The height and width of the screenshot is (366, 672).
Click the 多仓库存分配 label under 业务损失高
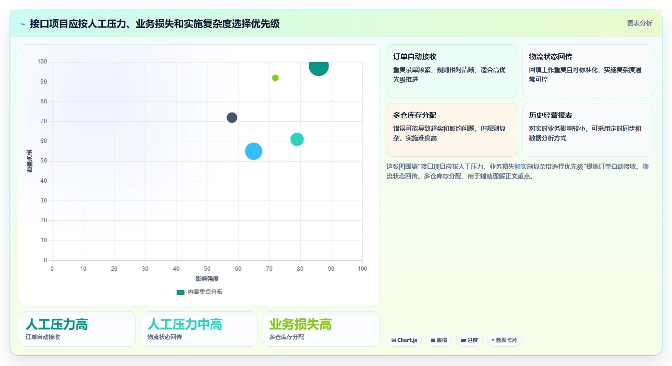tap(287, 337)
